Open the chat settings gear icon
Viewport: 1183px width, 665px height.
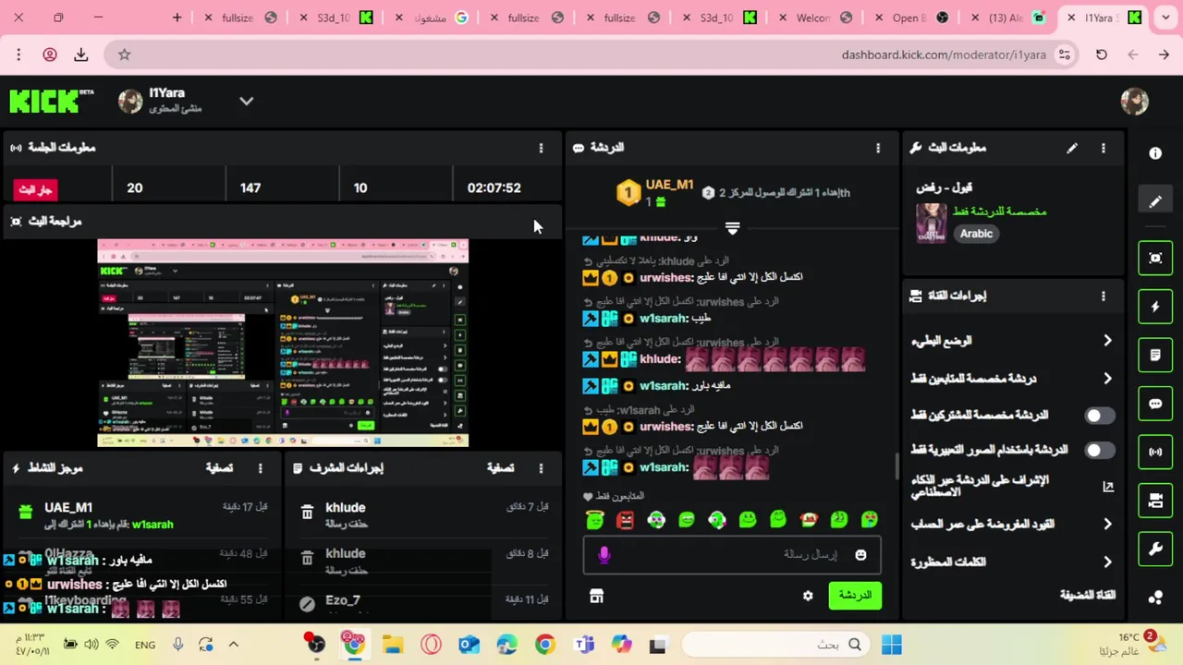(x=808, y=596)
